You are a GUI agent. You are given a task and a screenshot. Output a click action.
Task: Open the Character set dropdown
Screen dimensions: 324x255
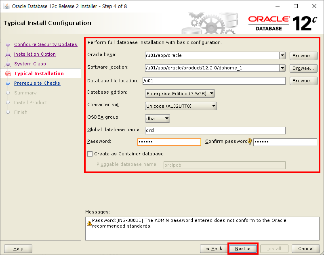181,106
